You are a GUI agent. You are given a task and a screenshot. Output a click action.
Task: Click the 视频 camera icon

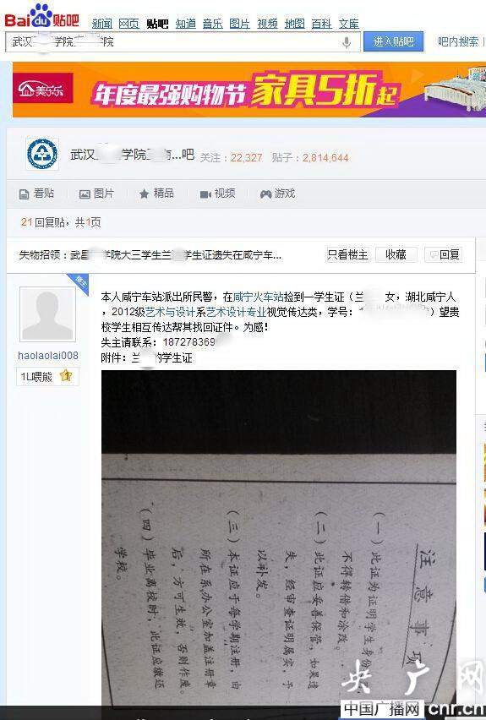pos(205,194)
